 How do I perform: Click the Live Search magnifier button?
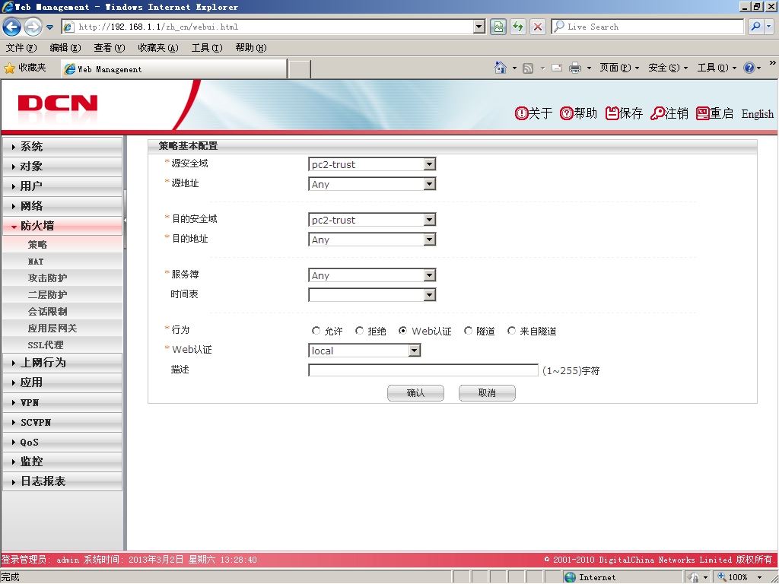(756, 27)
